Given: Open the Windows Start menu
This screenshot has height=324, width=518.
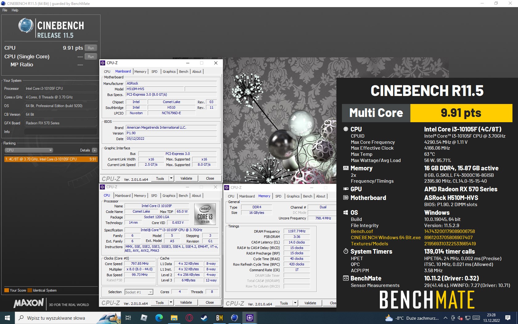Looking at the screenshot, I should coord(7,318).
